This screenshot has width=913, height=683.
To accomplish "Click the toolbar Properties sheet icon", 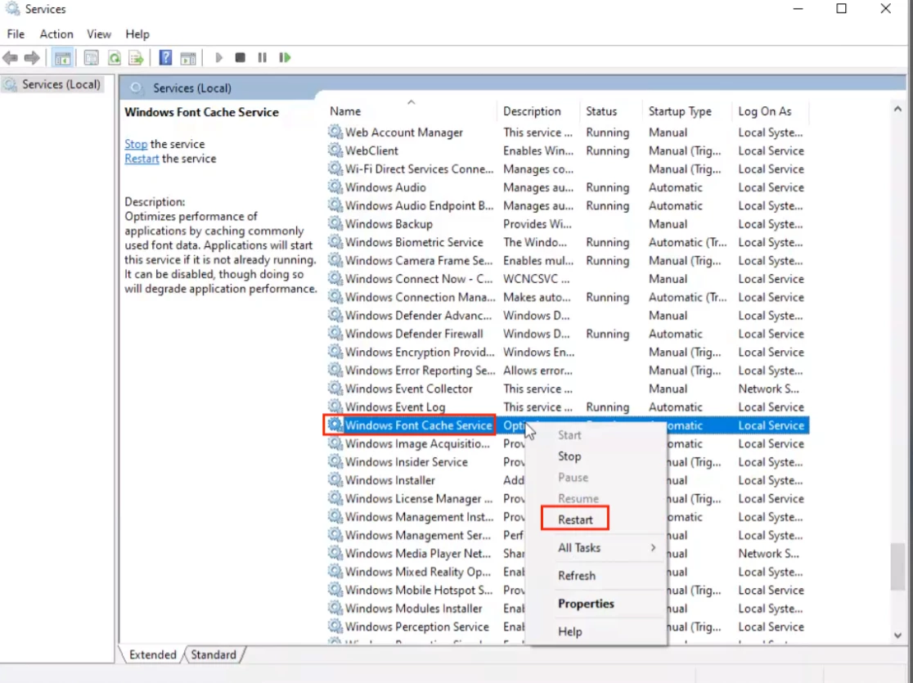I will point(91,57).
